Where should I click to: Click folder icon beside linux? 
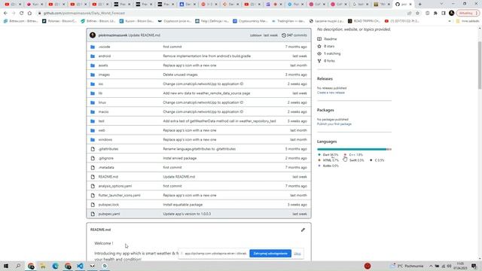(x=93, y=102)
